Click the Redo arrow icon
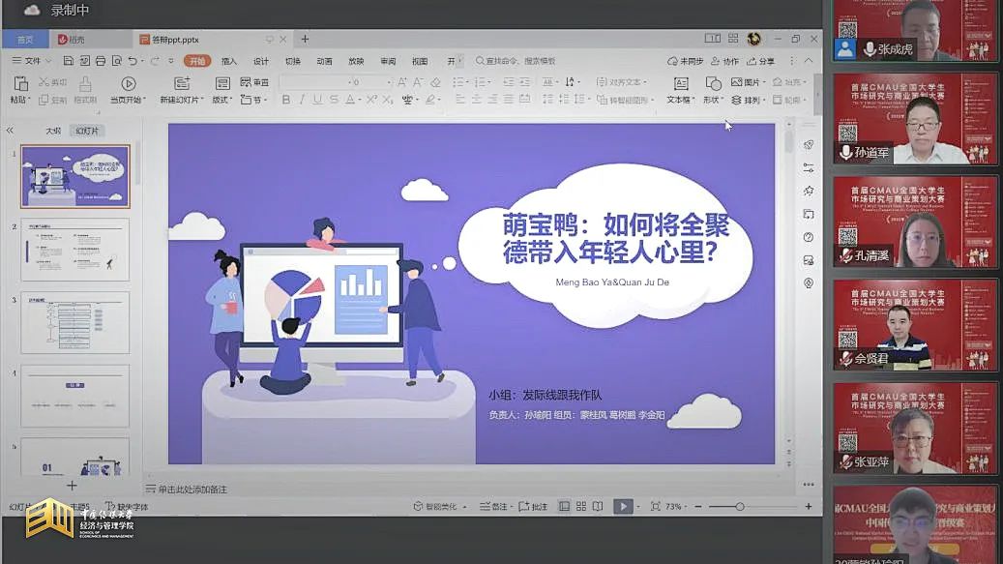 coord(154,61)
